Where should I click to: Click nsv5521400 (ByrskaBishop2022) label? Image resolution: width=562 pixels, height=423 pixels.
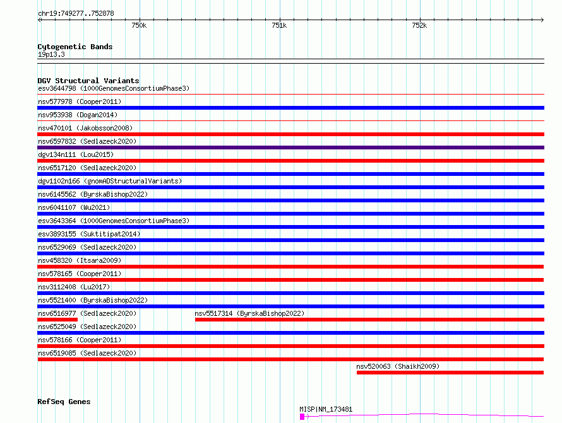93,300
